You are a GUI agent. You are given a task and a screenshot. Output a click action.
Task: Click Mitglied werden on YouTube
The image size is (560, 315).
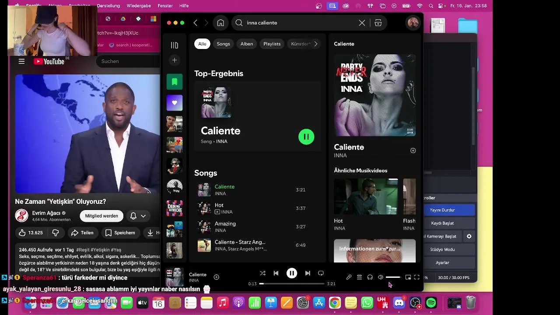point(101,216)
